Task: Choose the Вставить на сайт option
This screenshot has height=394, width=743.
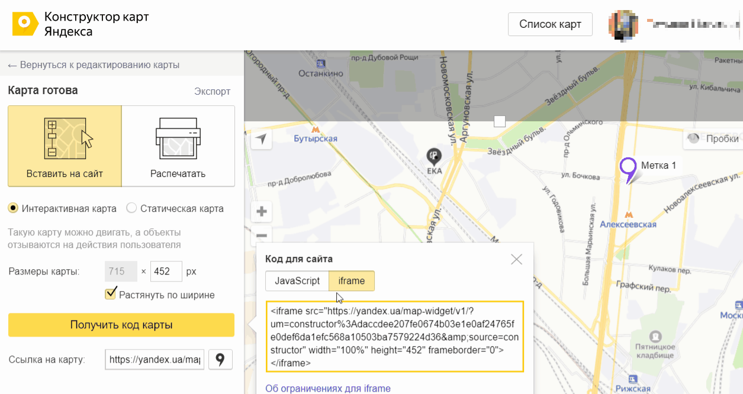Action: pyautogui.click(x=65, y=146)
